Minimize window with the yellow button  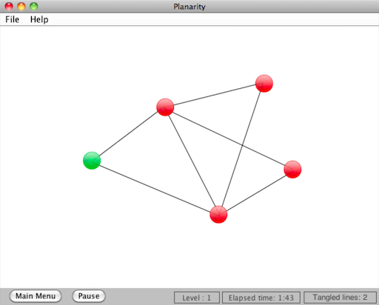21,7
